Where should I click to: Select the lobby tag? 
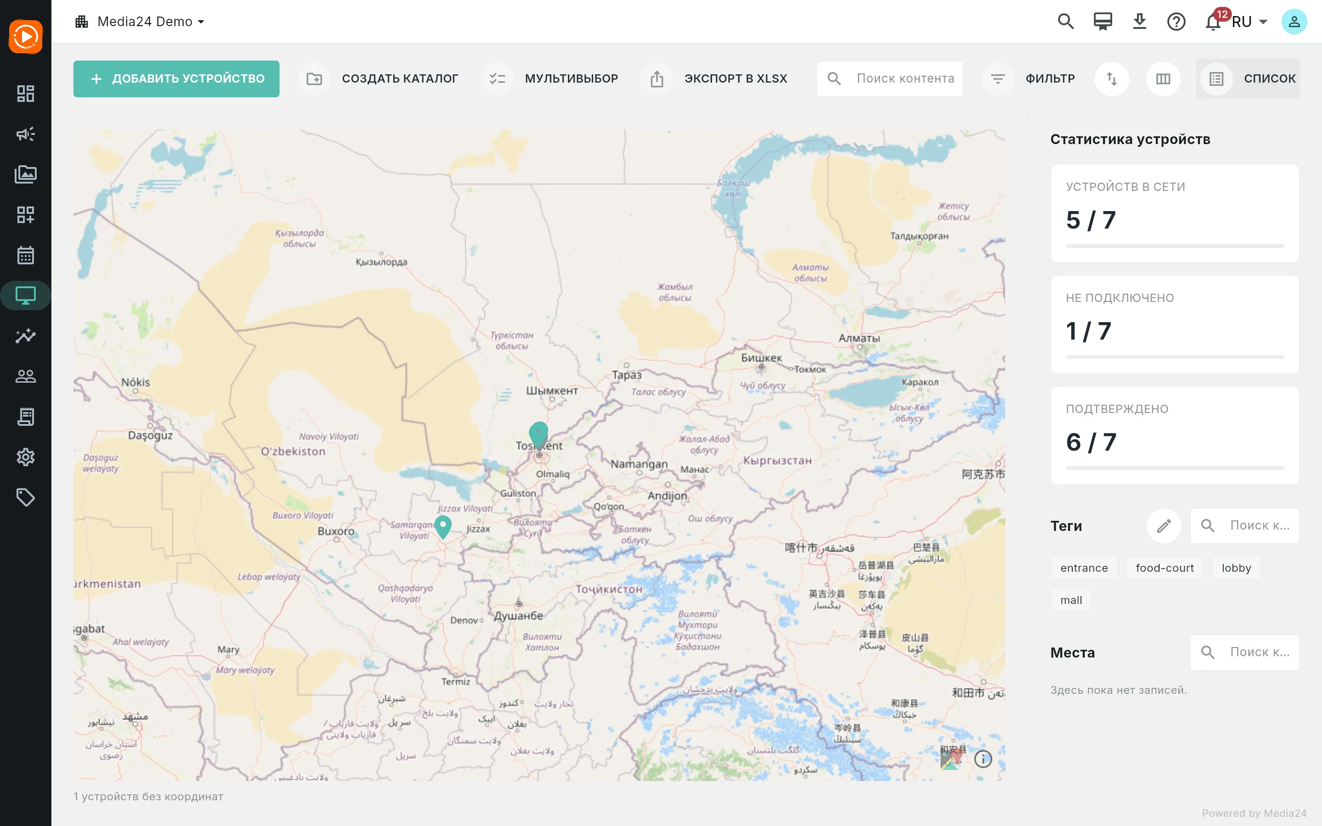click(x=1236, y=568)
